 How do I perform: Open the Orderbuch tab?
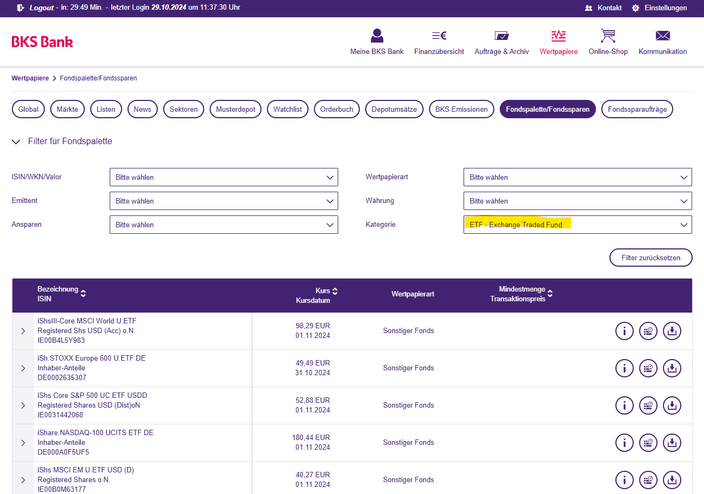(337, 109)
